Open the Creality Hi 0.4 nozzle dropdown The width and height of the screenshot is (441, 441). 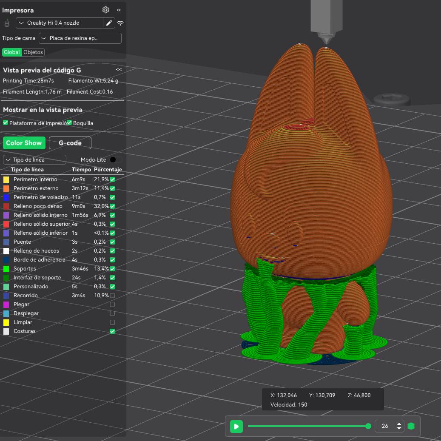click(x=60, y=23)
